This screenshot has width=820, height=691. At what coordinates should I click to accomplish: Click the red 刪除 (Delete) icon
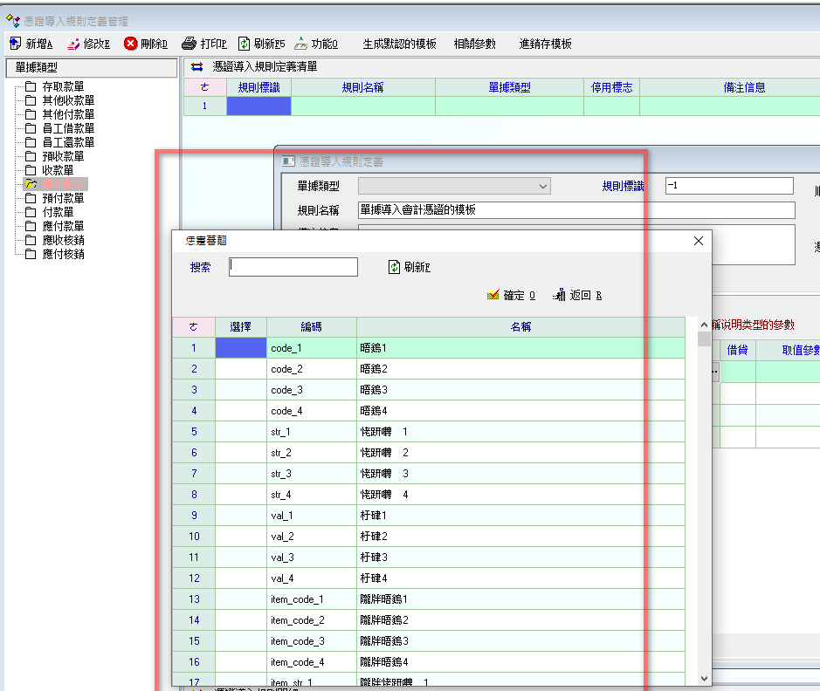131,44
